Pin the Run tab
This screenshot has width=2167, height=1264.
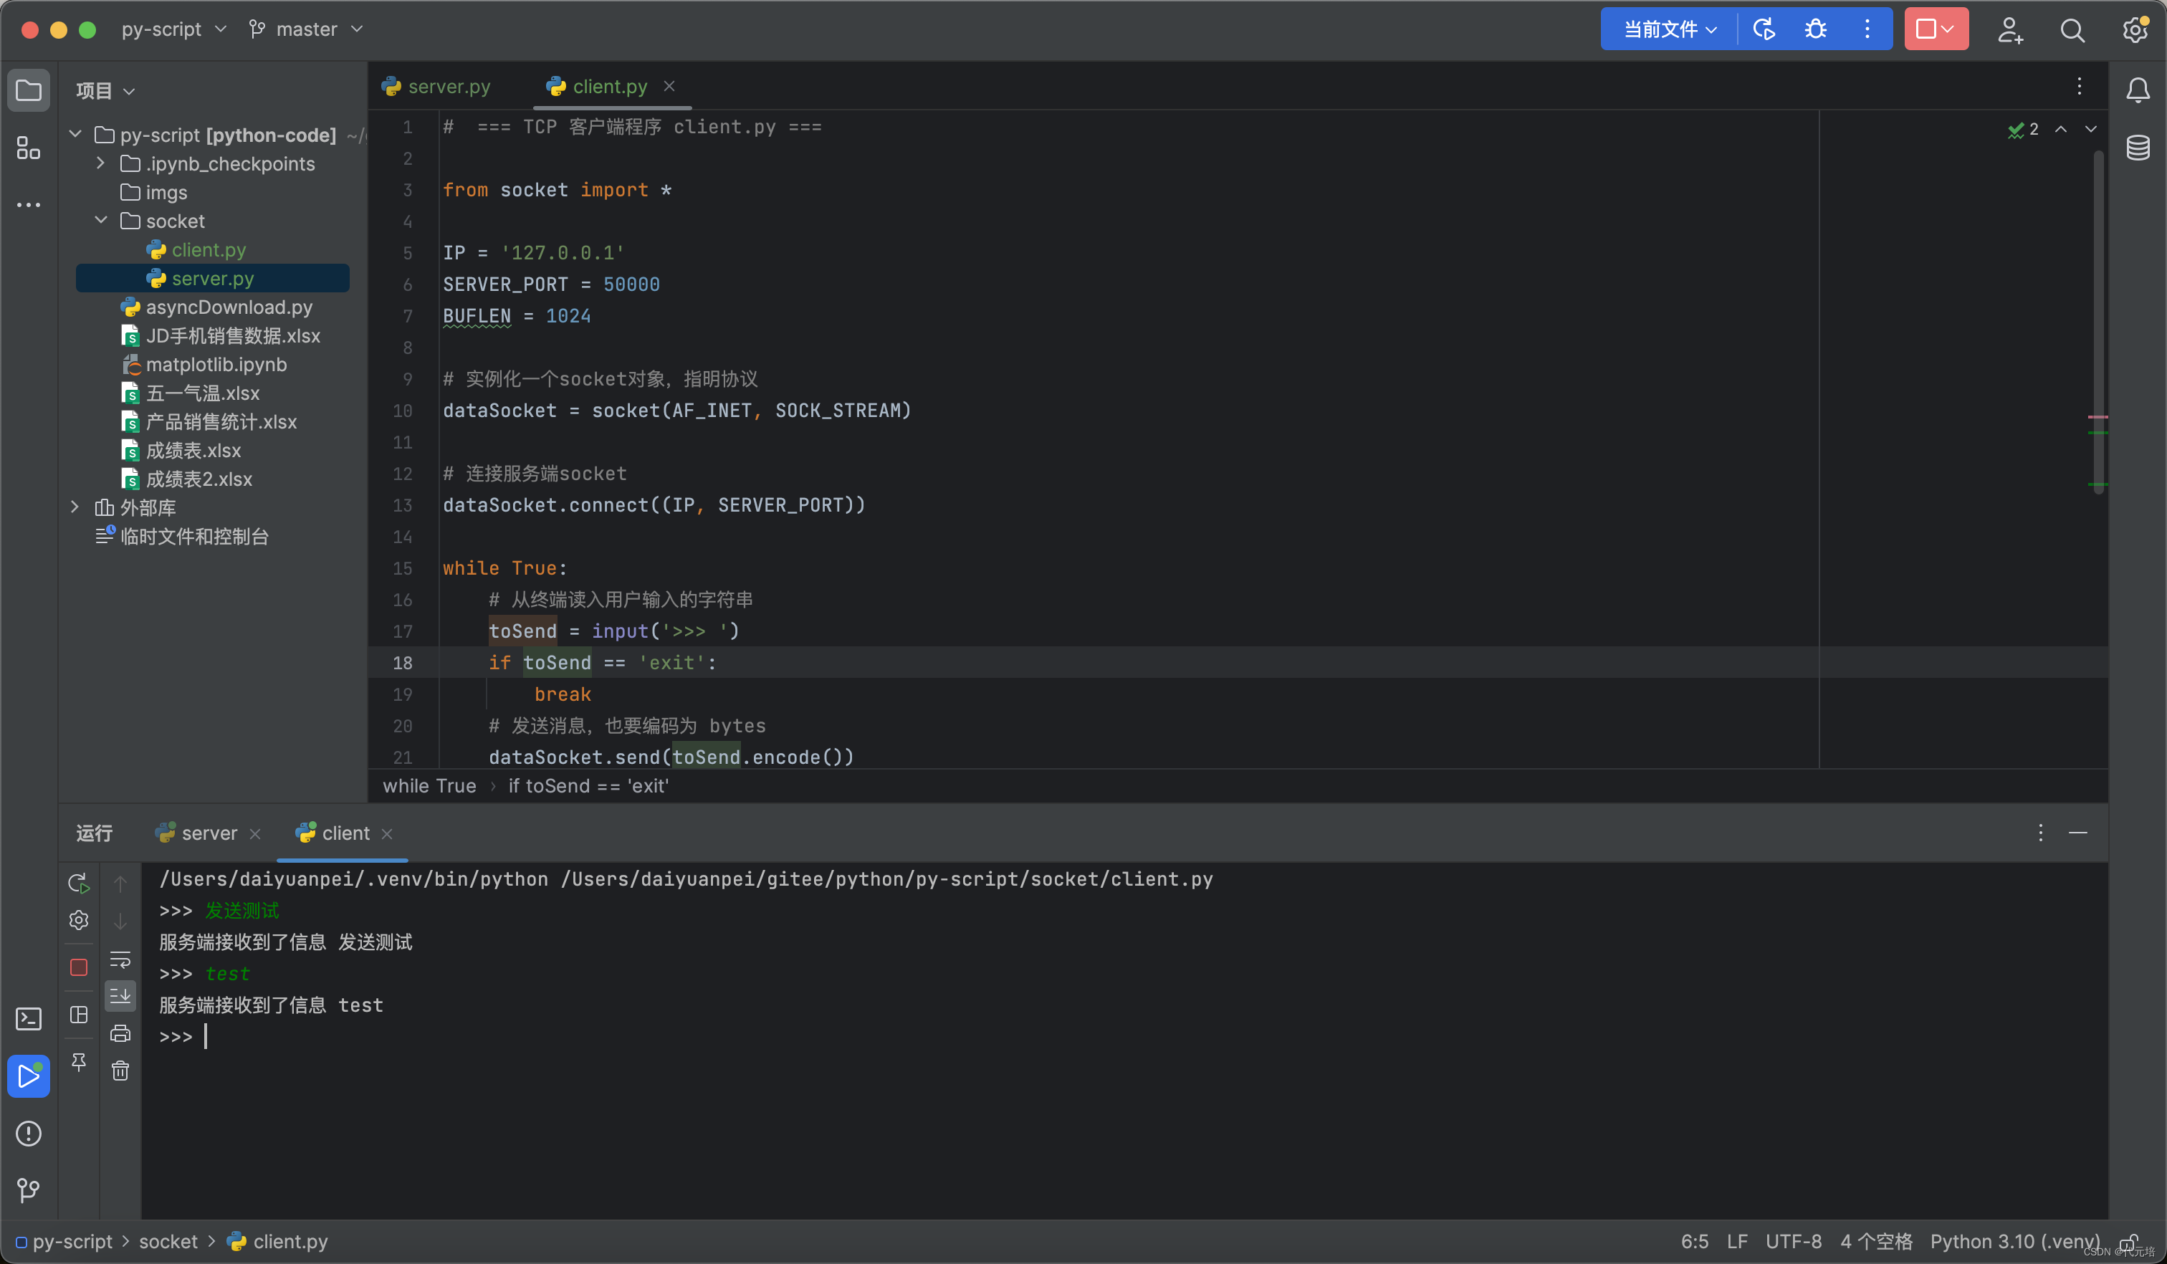[x=78, y=1062]
